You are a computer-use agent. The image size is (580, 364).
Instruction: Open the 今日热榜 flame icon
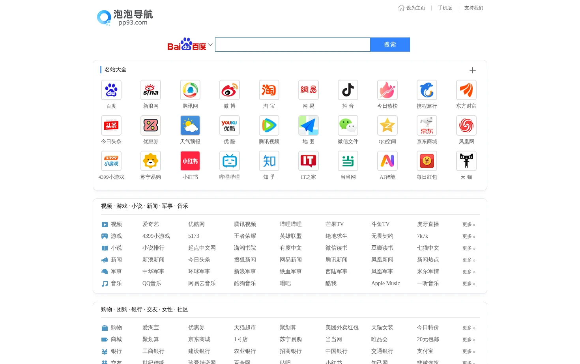point(387,90)
